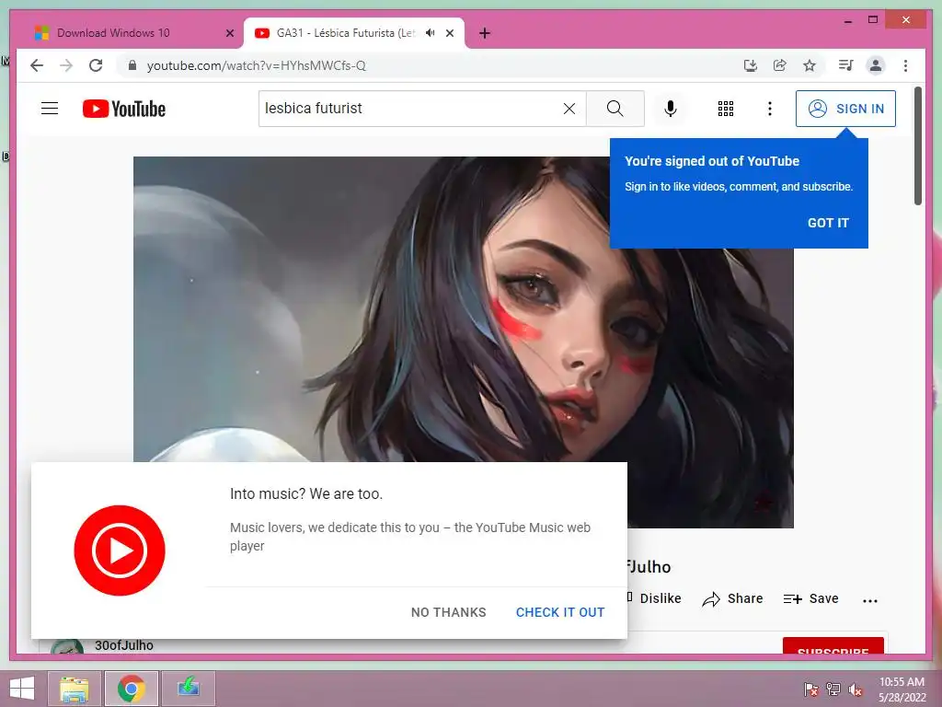Open the taskbar clock and date

[902, 690]
